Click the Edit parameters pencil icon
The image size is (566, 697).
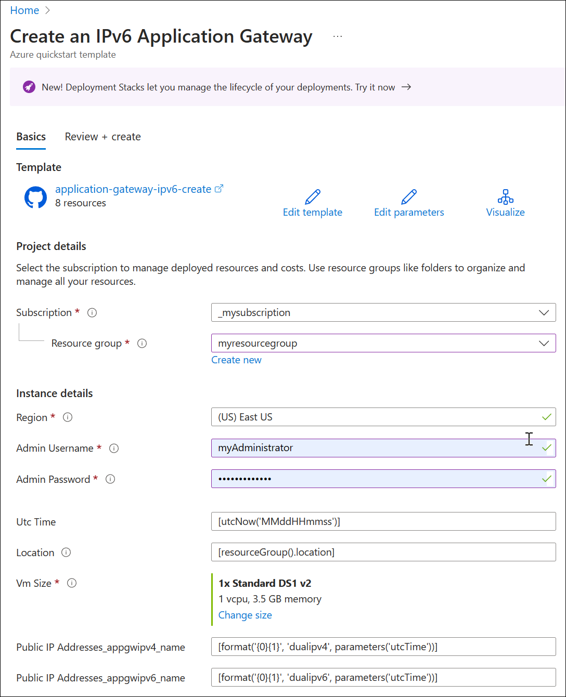[x=409, y=197]
